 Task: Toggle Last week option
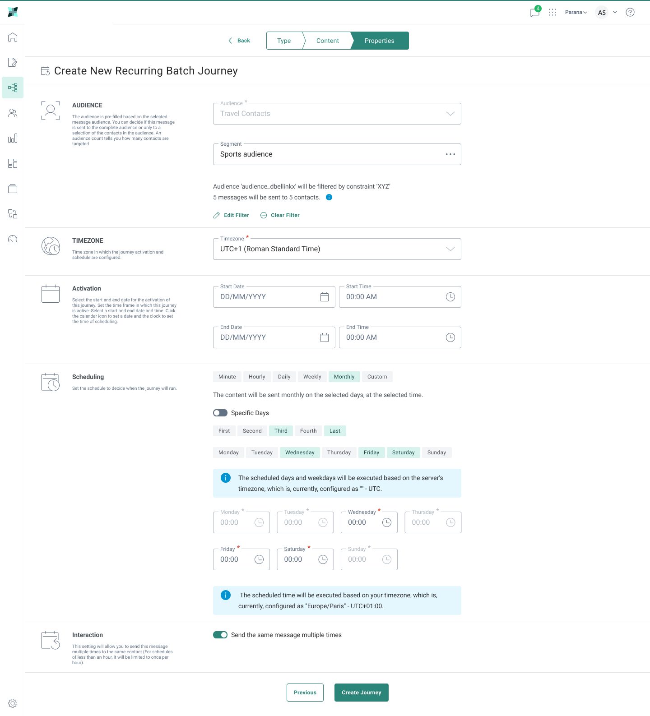pyautogui.click(x=335, y=431)
